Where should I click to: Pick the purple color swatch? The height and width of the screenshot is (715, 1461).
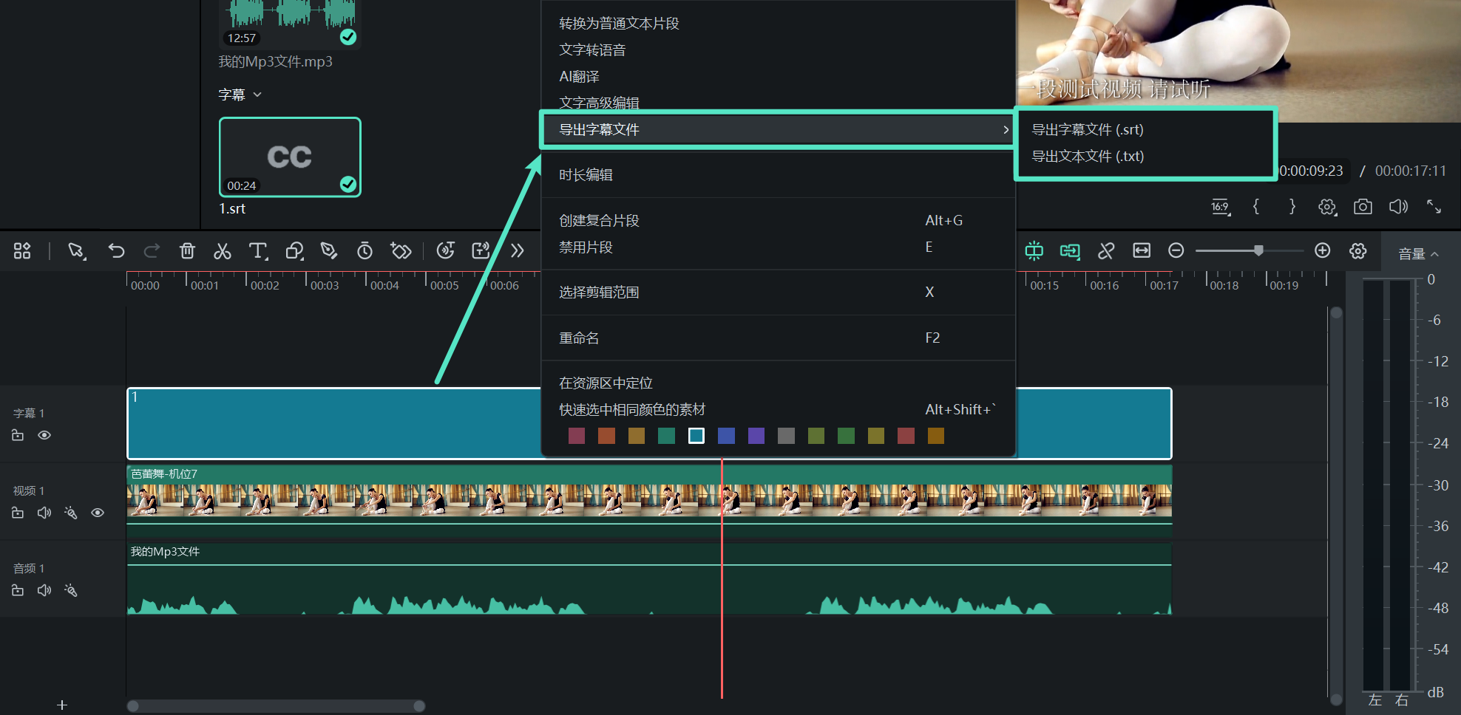click(x=756, y=436)
